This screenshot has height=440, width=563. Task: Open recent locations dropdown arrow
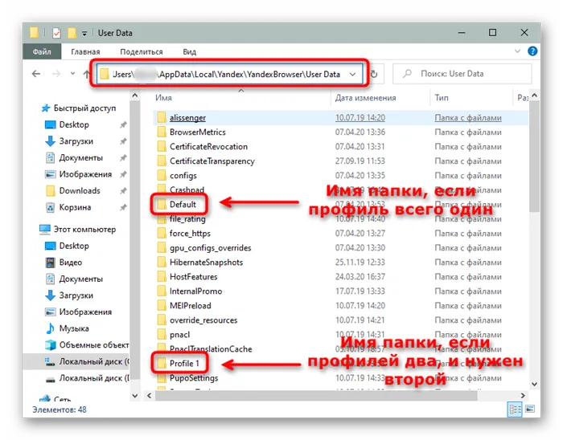point(72,73)
